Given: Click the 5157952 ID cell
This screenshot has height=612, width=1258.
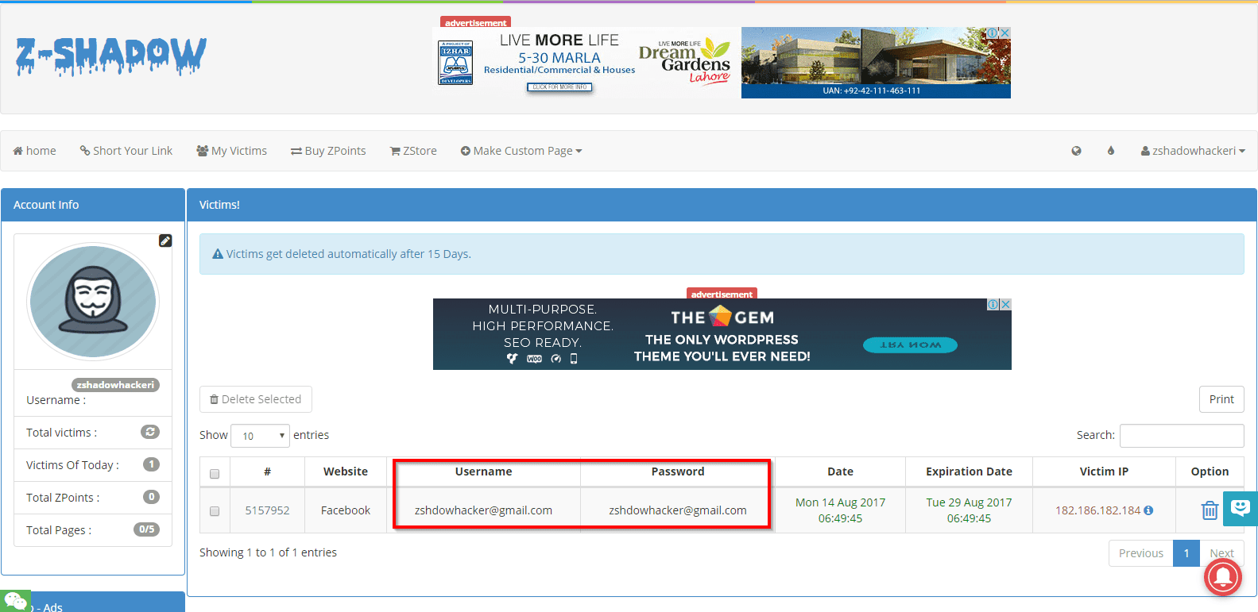Looking at the screenshot, I should click(x=267, y=510).
